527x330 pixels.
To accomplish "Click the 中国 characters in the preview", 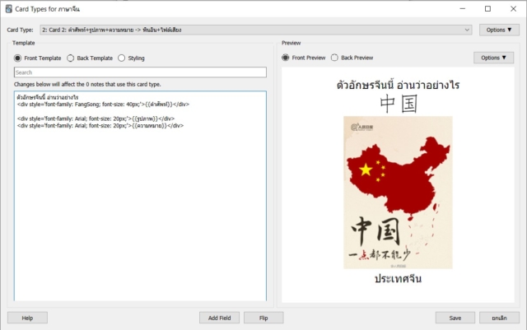I will (399, 104).
